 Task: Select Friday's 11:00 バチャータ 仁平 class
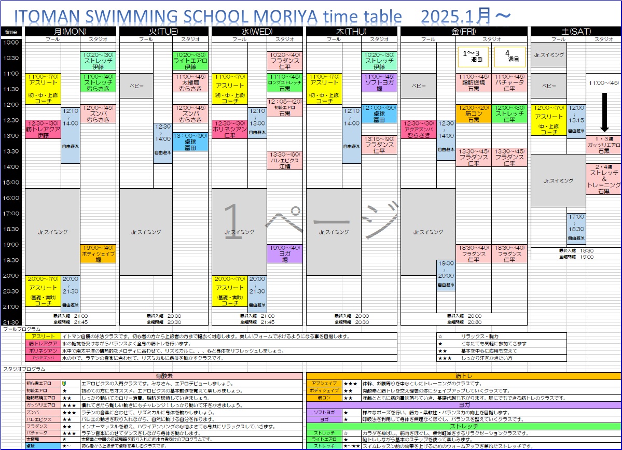(x=509, y=82)
